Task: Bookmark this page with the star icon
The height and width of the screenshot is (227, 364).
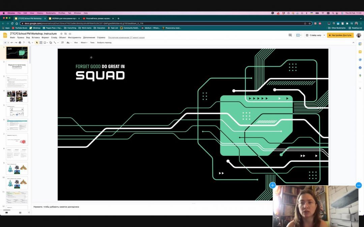Action: [309, 24]
